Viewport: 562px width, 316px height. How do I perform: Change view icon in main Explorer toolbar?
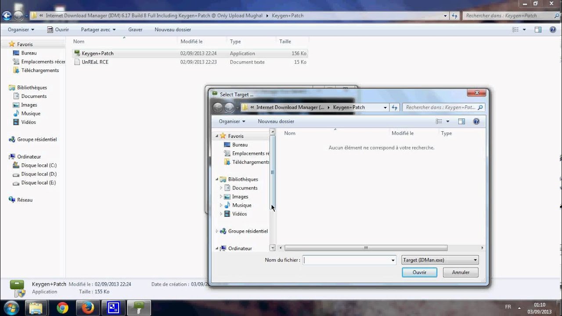[516, 30]
